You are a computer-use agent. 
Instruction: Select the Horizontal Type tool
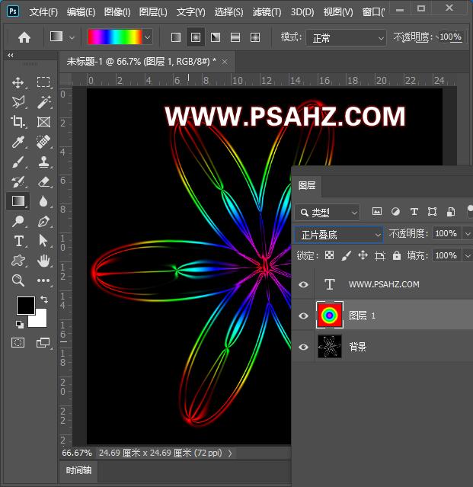(x=18, y=241)
